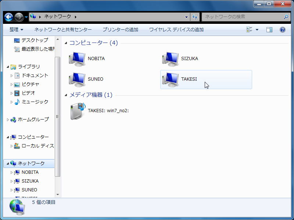Maximize the Network window
294x220 pixels.
click(x=269, y=4)
